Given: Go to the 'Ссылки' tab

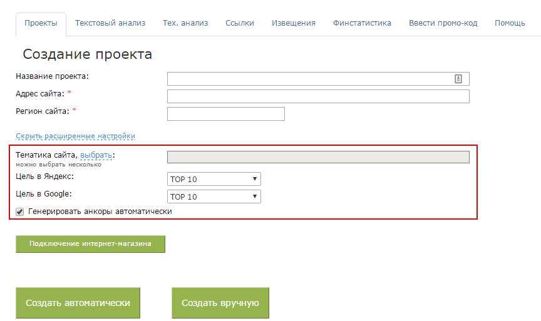Looking at the screenshot, I should (240, 23).
